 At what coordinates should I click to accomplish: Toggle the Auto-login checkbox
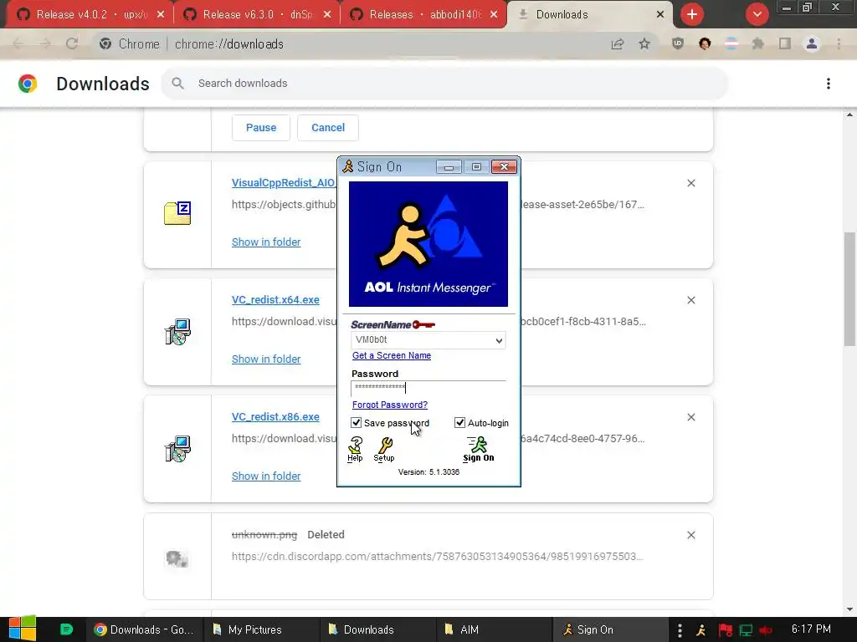459,423
